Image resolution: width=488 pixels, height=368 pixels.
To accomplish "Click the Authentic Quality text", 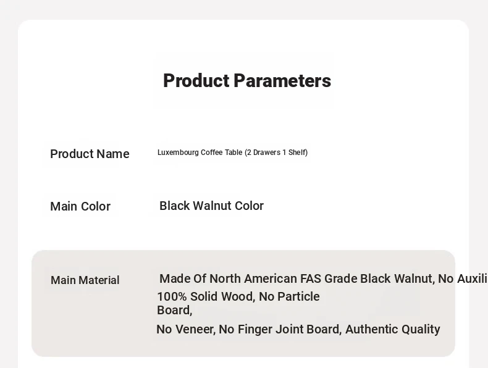I will [x=393, y=329].
